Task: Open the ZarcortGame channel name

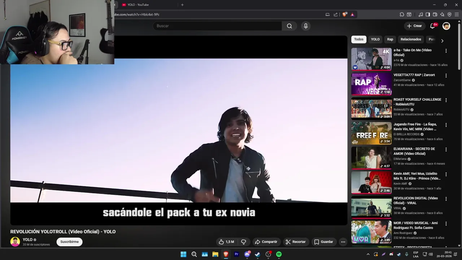Action: 402,80
